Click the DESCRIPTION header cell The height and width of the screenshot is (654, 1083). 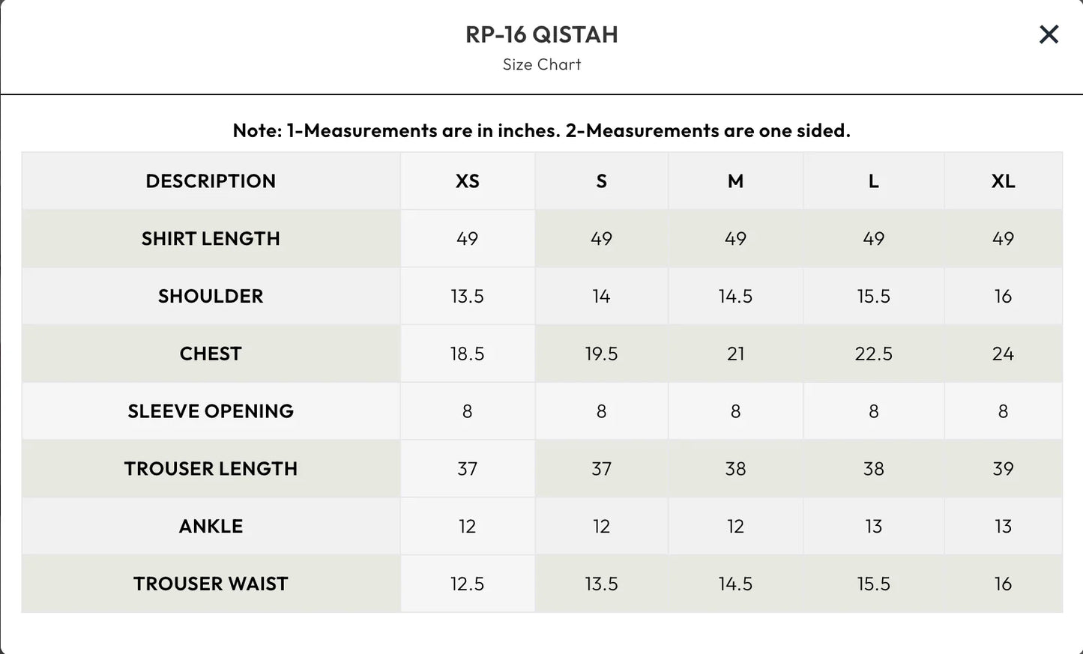coord(211,181)
